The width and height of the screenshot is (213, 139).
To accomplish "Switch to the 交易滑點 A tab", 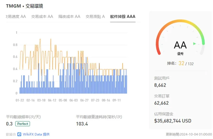I will pos(95,16).
